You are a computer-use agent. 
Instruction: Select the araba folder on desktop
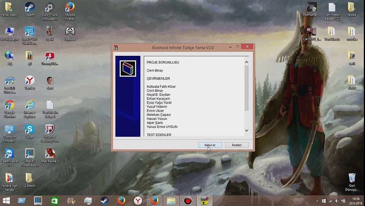click(x=352, y=9)
